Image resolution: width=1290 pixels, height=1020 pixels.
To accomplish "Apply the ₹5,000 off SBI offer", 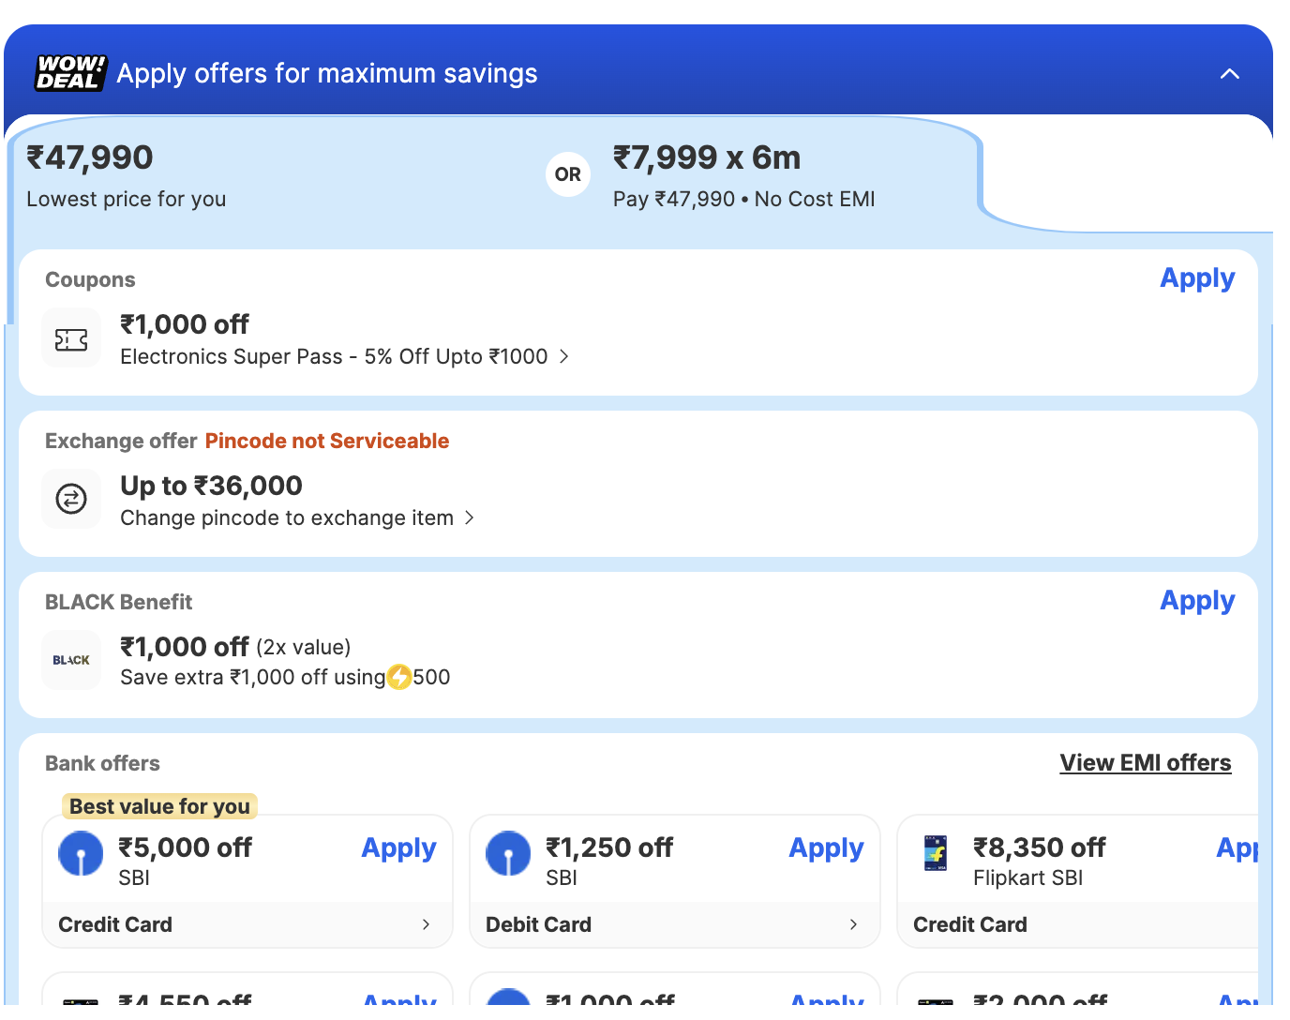I will coord(398,848).
